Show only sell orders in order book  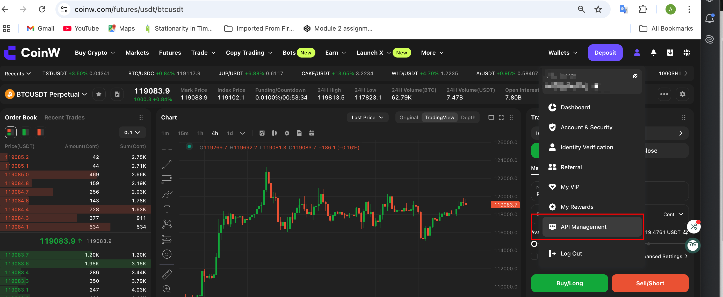40,132
